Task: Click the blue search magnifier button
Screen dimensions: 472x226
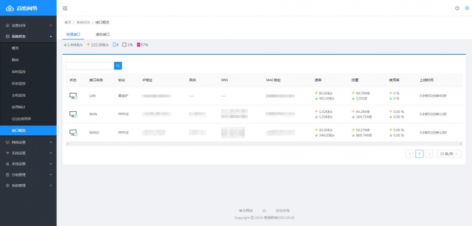Action: [x=117, y=66]
